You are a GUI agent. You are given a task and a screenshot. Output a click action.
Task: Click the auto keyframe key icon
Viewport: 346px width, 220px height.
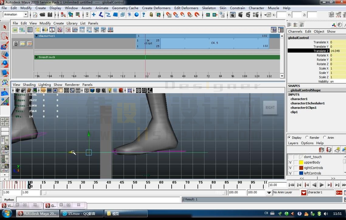tap(339, 193)
